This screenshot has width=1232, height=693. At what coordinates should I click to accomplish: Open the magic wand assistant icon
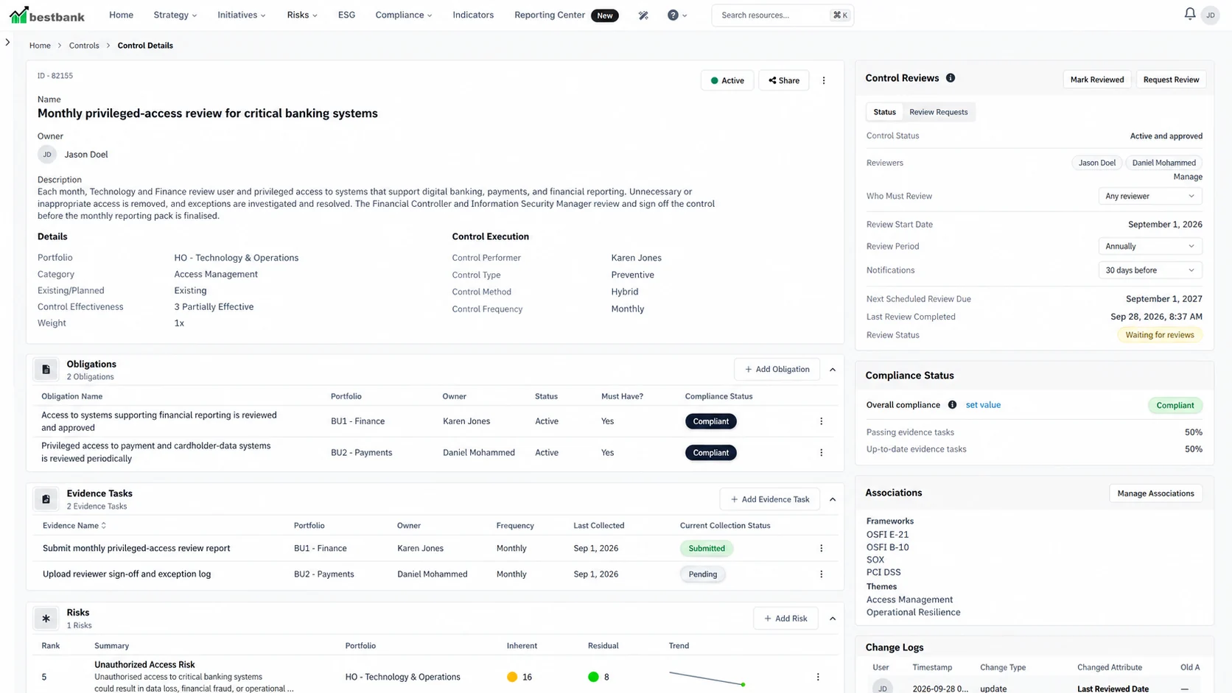pyautogui.click(x=643, y=15)
